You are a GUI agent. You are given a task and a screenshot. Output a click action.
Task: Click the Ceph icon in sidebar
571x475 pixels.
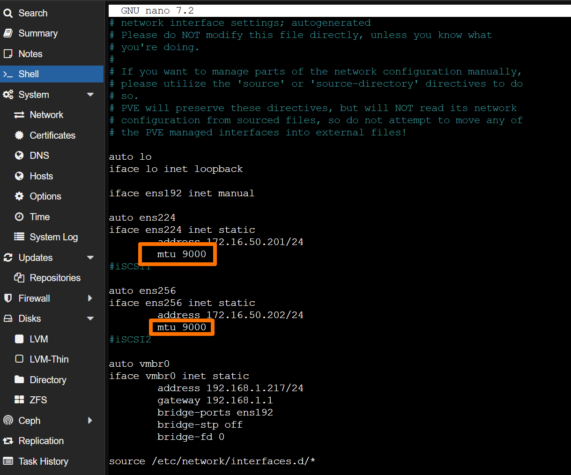coord(8,421)
